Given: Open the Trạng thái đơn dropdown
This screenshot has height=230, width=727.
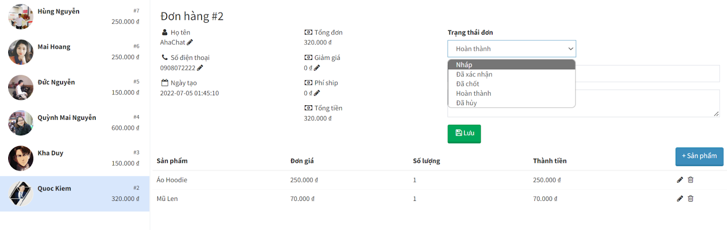Looking at the screenshot, I should point(512,49).
